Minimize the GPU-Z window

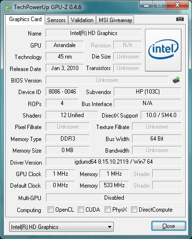tap(146, 5)
